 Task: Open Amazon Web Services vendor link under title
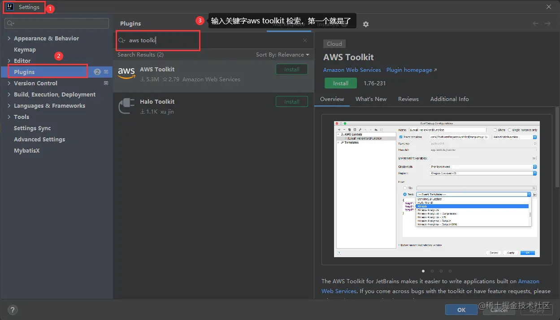tap(352, 70)
